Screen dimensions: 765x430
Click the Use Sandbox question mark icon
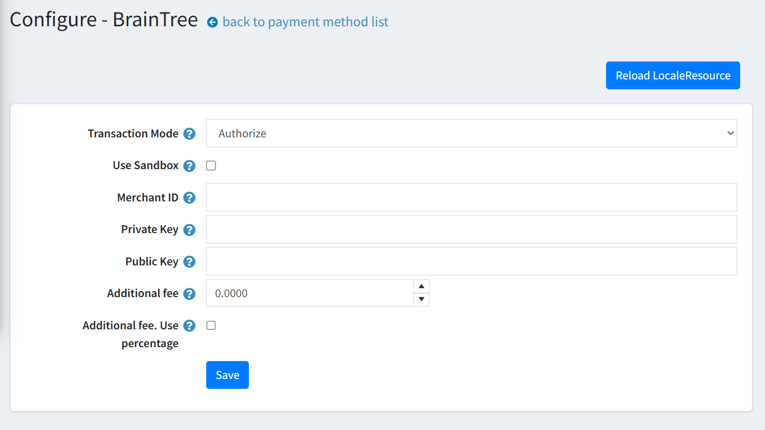(x=189, y=166)
